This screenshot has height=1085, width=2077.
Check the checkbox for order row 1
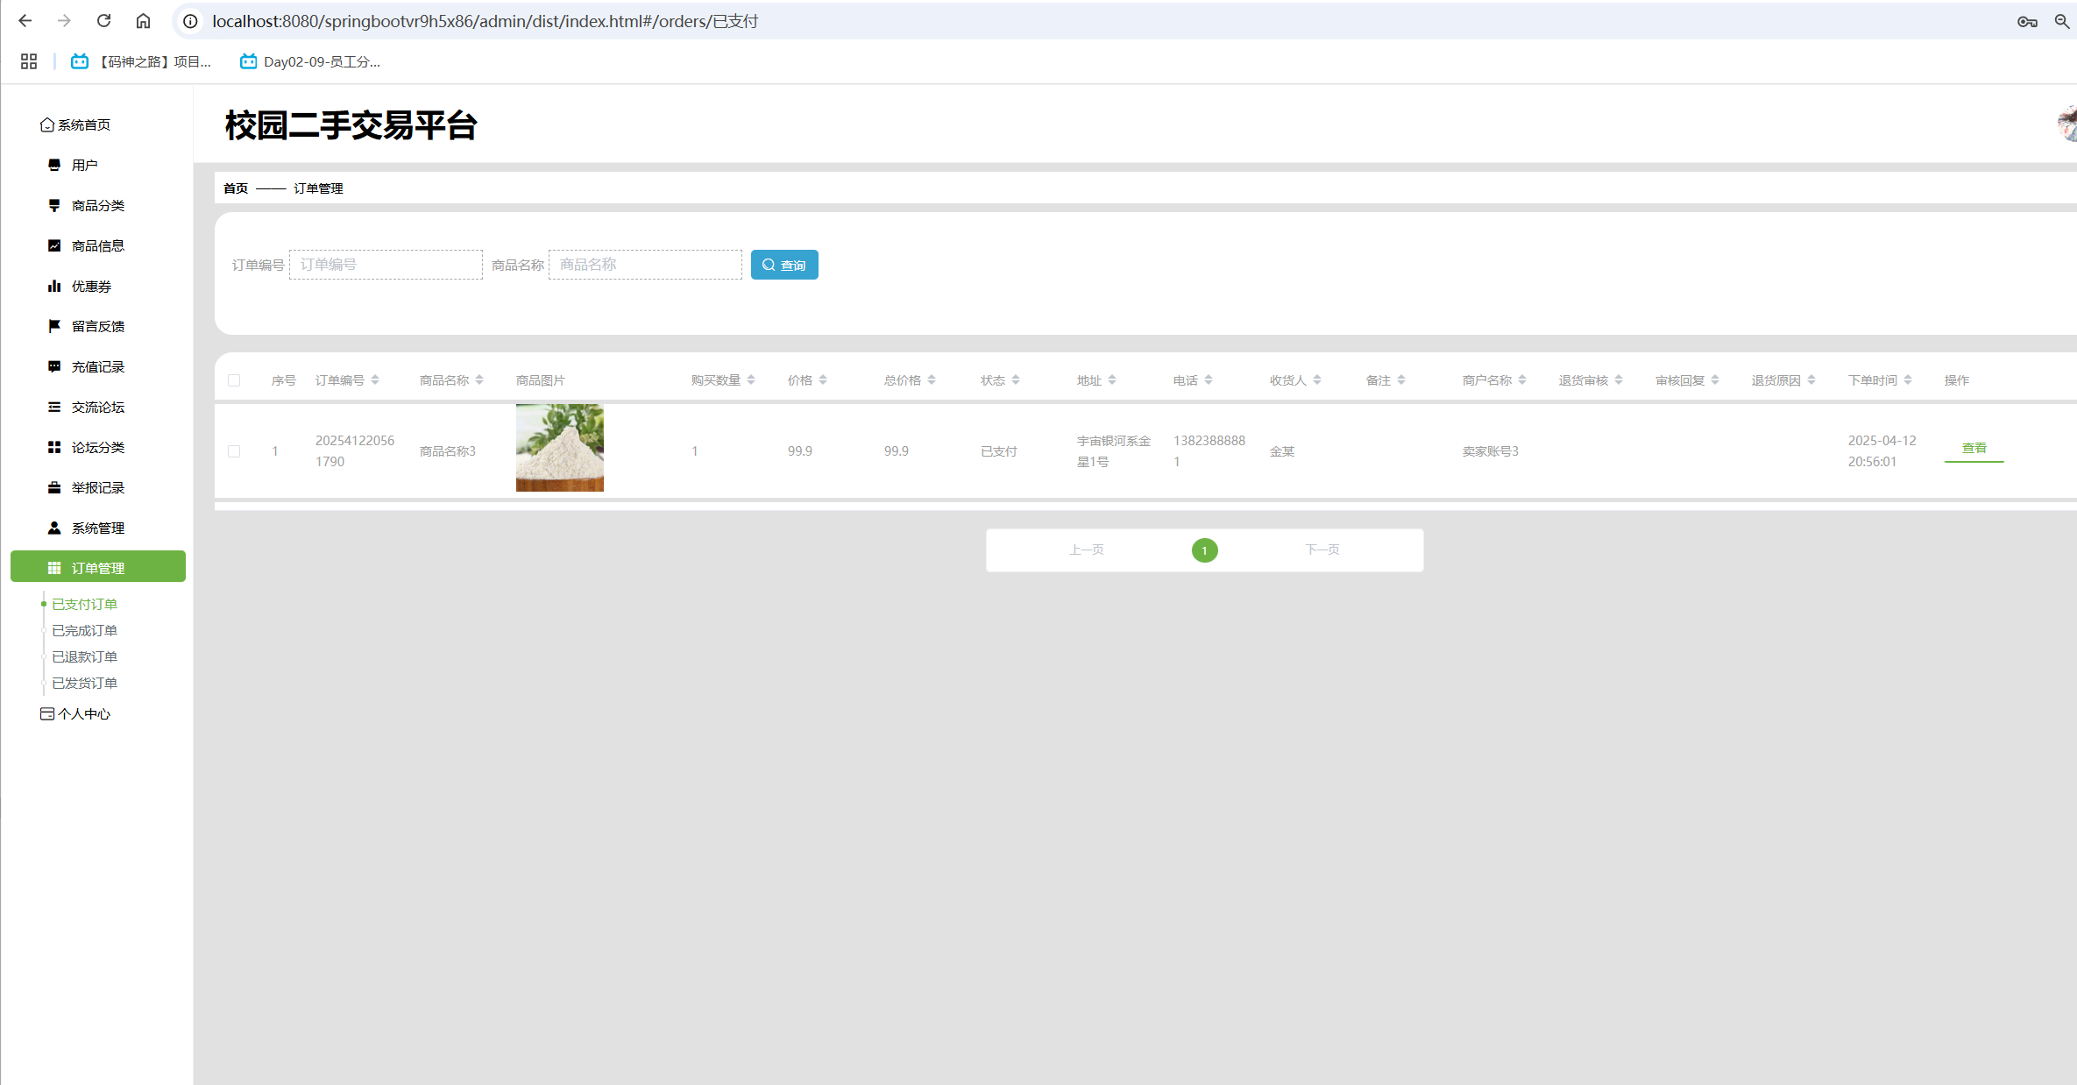pyautogui.click(x=234, y=451)
